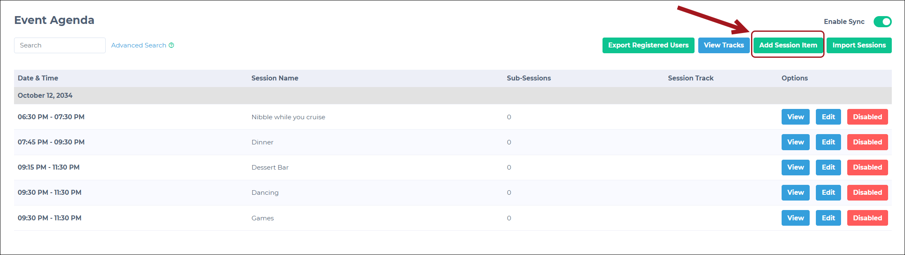Screen dimensions: 905x255
Task: Click the Add Session Item button
Action: click(788, 45)
